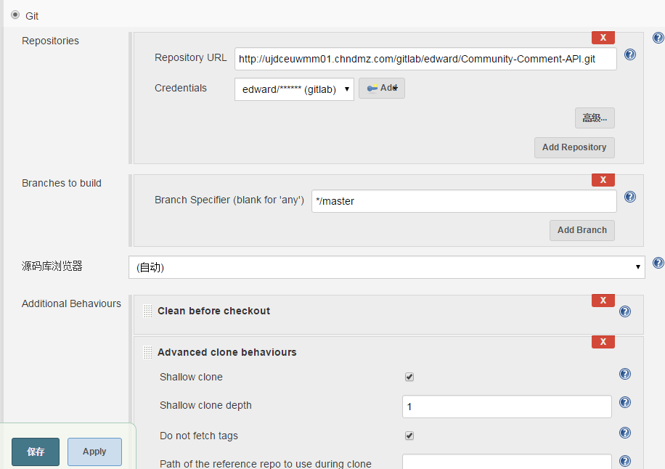Open help for Do not fetch tags
Viewport: 665px width, 469px height.
(x=625, y=433)
